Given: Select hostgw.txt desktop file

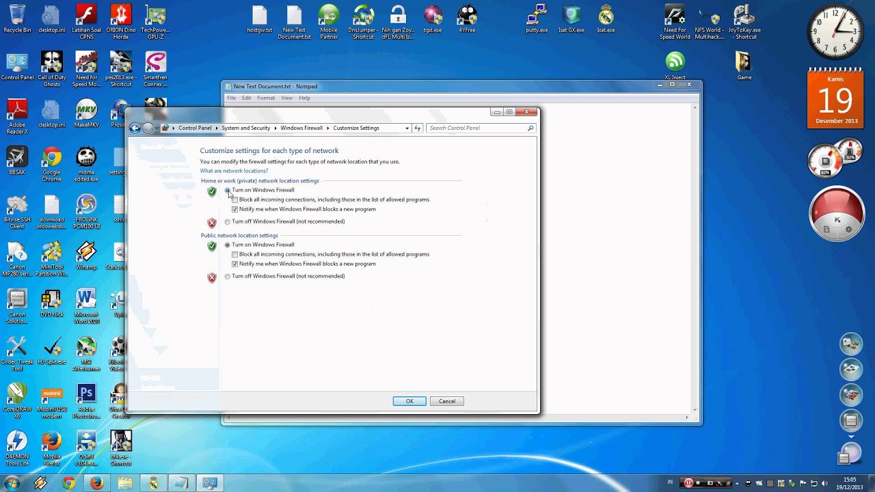Looking at the screenshot, I should 260,18.
